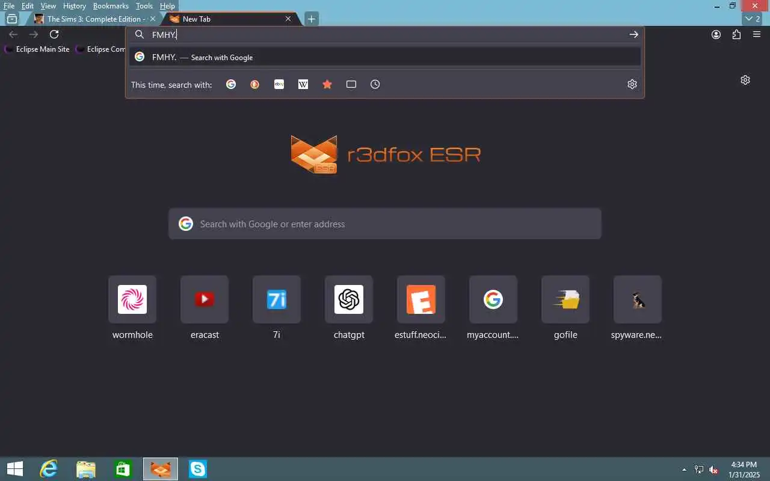The height and width of the screenshot is (481, 770).
Task: Open the Eclipse Main Site bookmark
Action: (x=37, y=49)
